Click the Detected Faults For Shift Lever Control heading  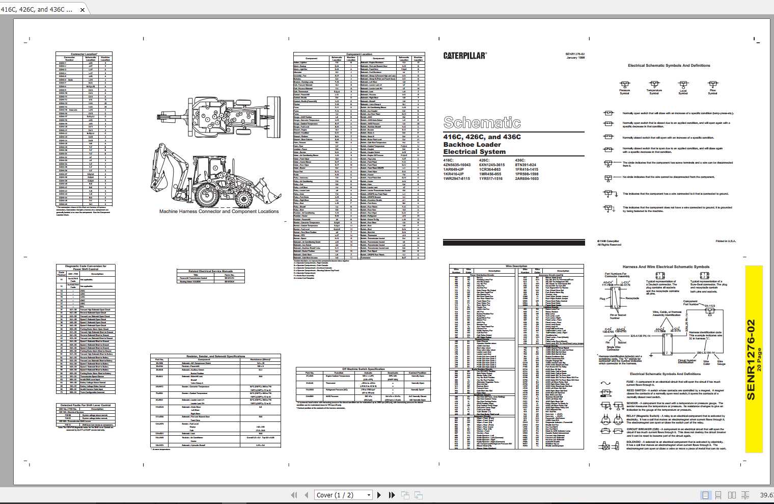[x=86, y=405]
